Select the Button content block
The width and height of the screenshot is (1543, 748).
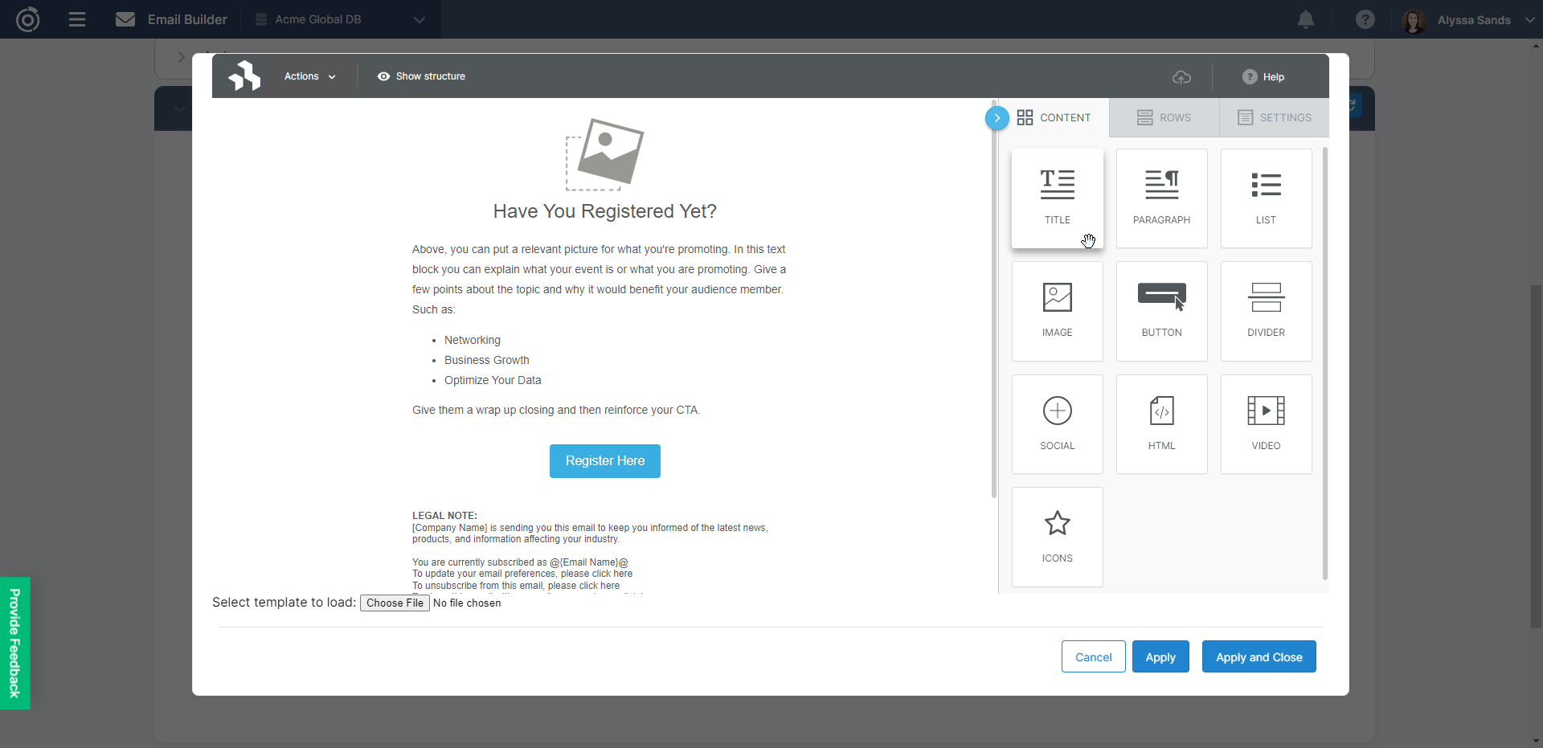[x=1161, y=311]
